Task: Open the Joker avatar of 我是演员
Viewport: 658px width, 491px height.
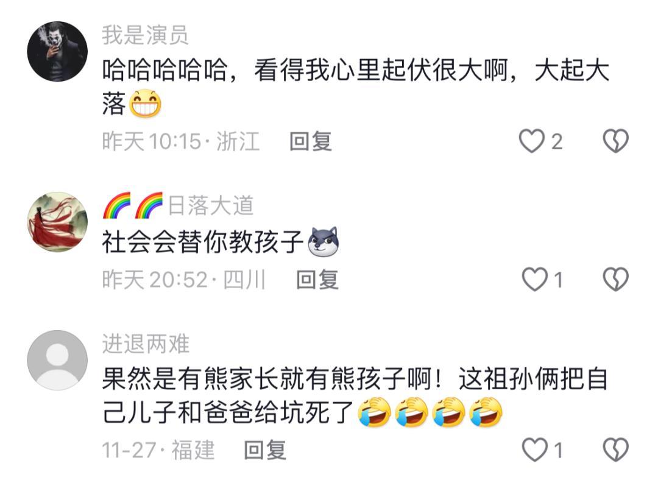Action: pos(57,52)
